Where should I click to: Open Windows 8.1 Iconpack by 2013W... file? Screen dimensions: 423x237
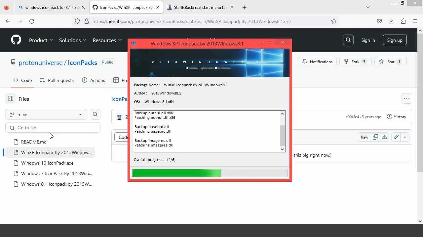(x=57, y=184)
